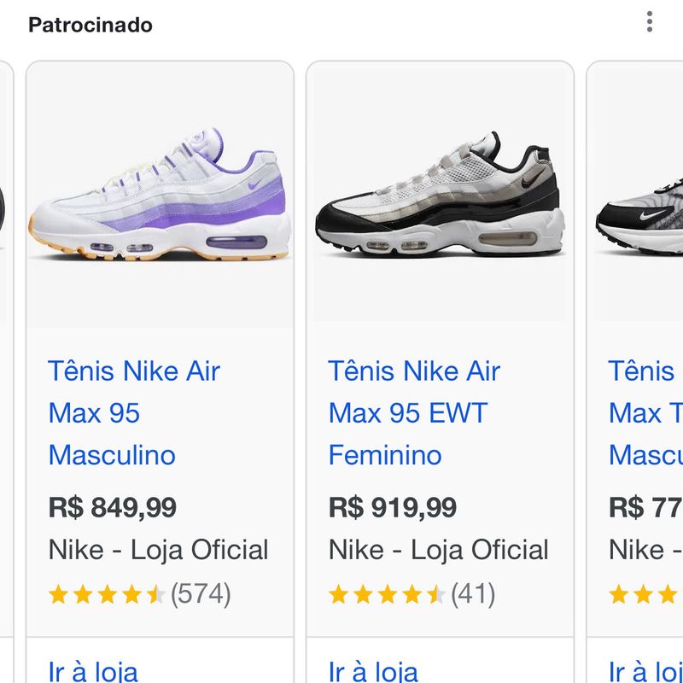The image size is (683, 683).
Task: Open the three-dot options menu
Action: [x=650, y=22]
